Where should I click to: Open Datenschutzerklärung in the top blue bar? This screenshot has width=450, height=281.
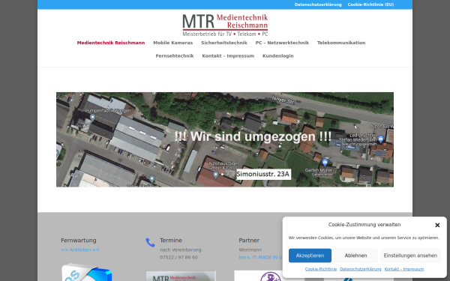318,4
